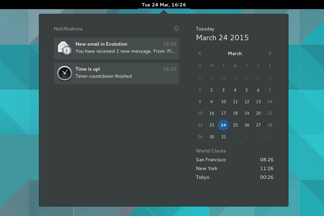
Task: Select day 12 in the calendar
Action: [x=247, y=102]
